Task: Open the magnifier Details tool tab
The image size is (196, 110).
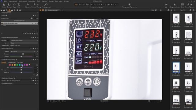Action: pos(15,10)
